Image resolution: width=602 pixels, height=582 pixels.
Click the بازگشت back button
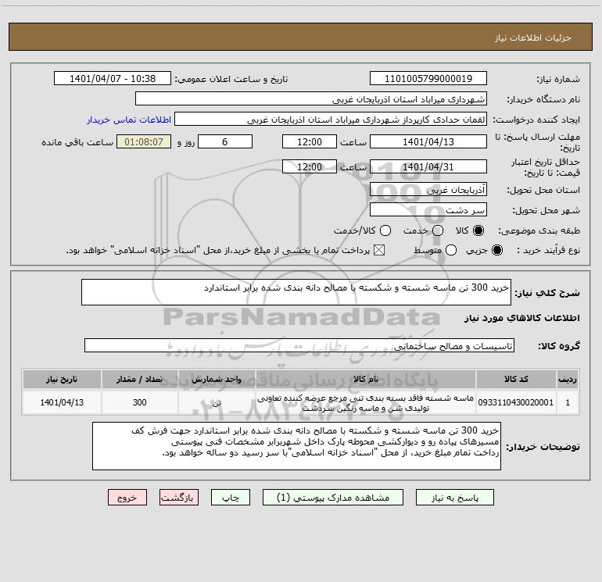coord(179,498)
